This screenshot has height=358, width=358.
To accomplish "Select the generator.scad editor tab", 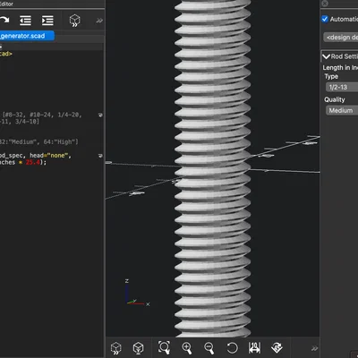I will [27, 36].
